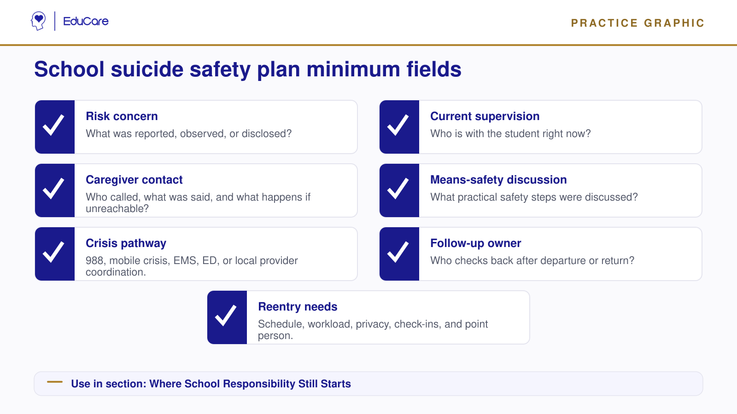This screenshot has height=414, width=737.
Task: Select the Reentry needs heading
Action: pyautogui.click(x=298, y=307)
